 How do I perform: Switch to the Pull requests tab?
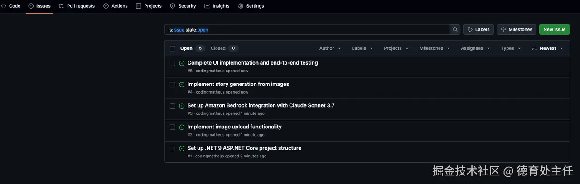(x=77, y=6)
